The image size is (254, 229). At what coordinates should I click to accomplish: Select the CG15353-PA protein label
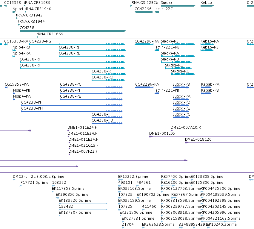pos(17,84)
